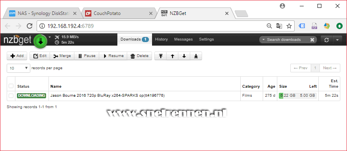Click the site info icon in address bar

(42, 26)
